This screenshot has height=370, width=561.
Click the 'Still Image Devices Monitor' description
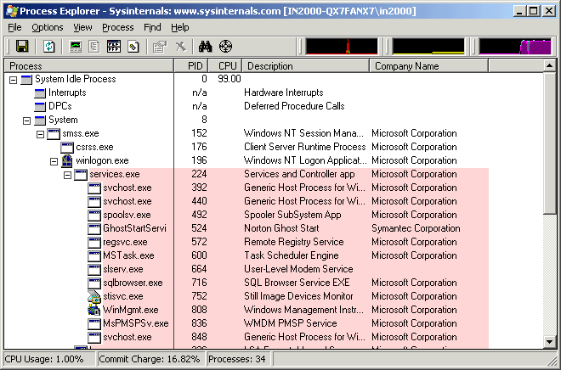click(x=298, y=296)
